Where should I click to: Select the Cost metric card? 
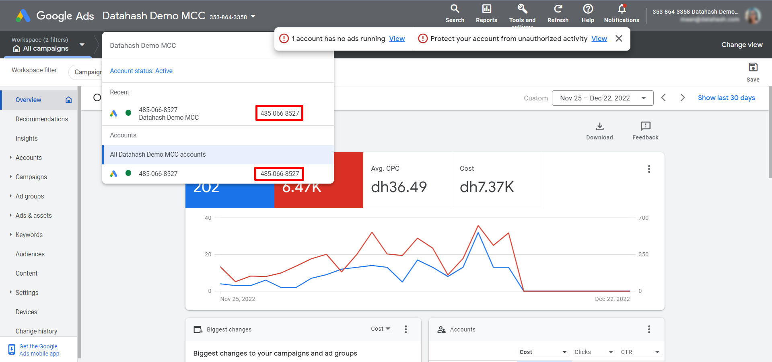496,180
